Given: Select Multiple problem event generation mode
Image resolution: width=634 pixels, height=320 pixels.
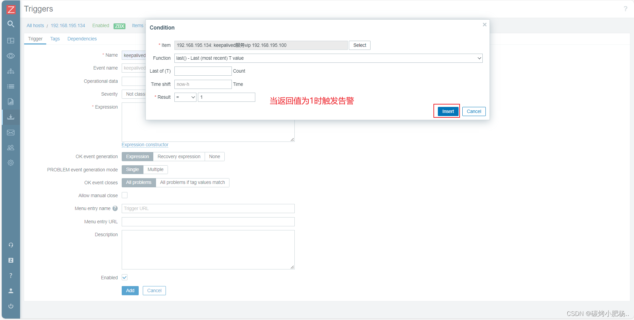Looking at the screenshot, I should (x=155, y=169).
